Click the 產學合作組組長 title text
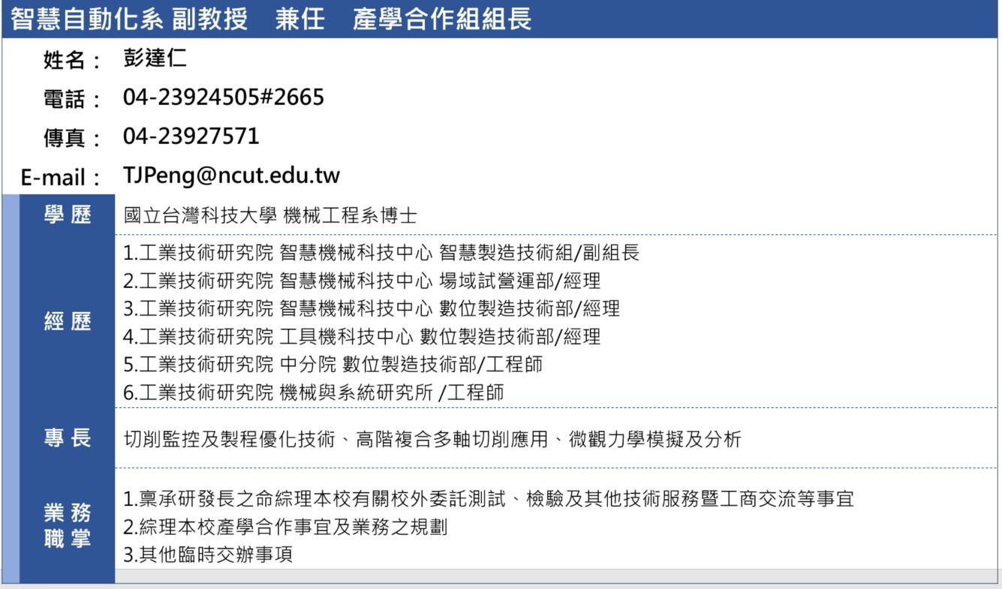This screenshot has width=1002, height=589. 442,19
